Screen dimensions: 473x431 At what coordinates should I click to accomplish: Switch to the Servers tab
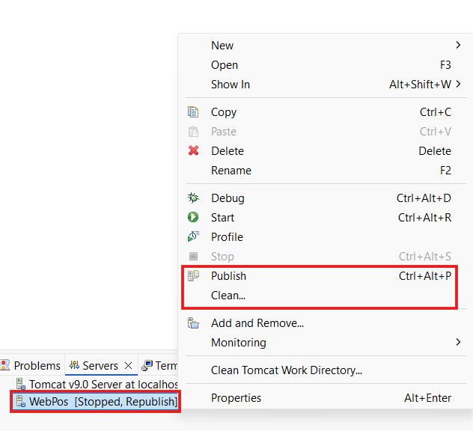[101, 365]
